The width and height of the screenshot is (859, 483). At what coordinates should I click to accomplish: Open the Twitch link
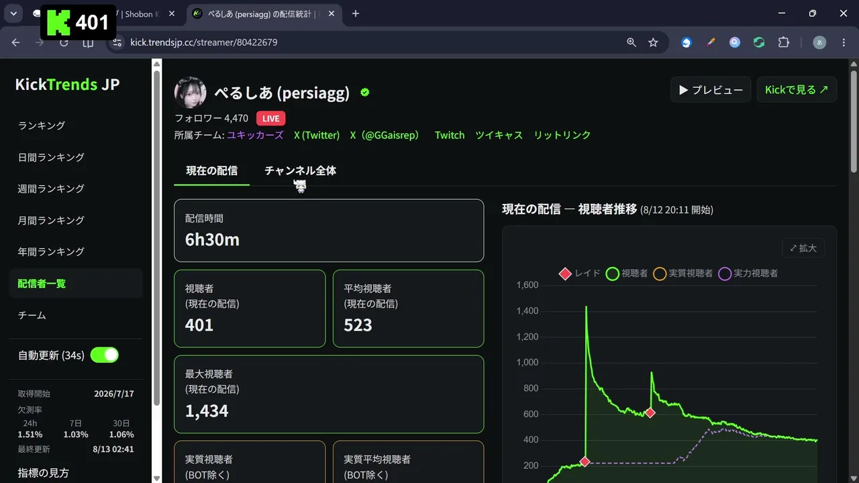click(x=450, y=135)
